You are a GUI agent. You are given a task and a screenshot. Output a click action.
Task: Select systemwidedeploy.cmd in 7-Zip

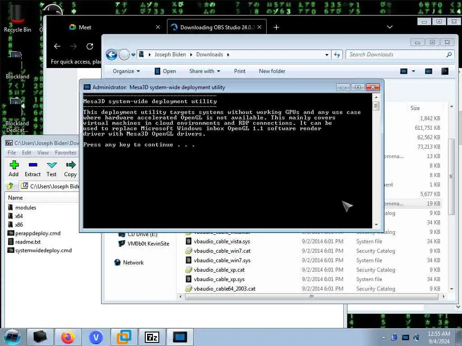pyautogui.click(x=40, y=250)
